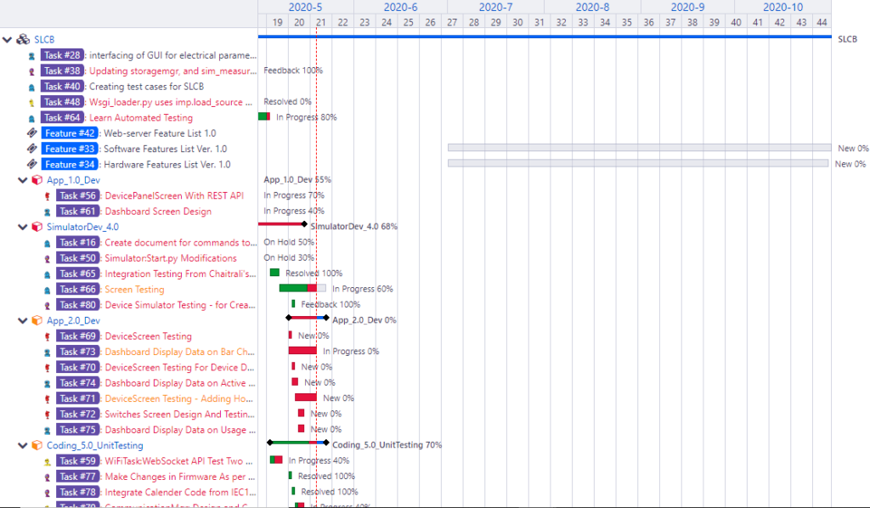Open the Task #64 issue badge

tap(62, 118)
